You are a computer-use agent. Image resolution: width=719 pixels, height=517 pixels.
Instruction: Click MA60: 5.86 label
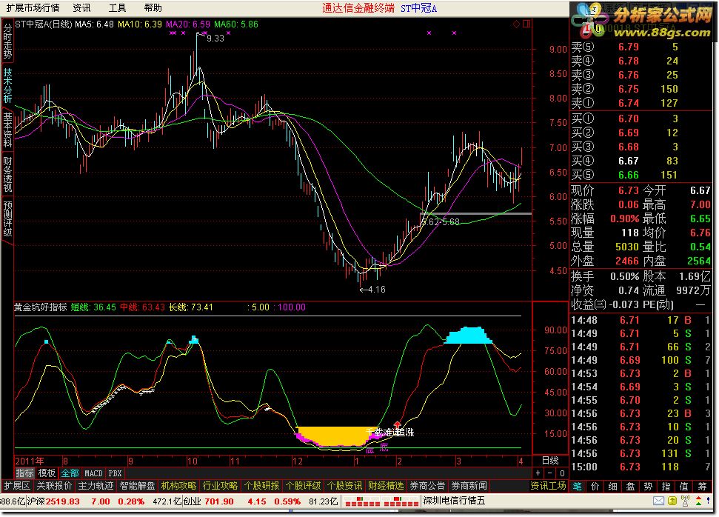[236, 24]
